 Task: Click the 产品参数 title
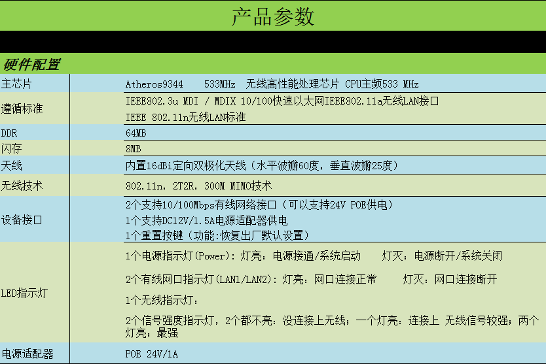[x=273, y=17]
